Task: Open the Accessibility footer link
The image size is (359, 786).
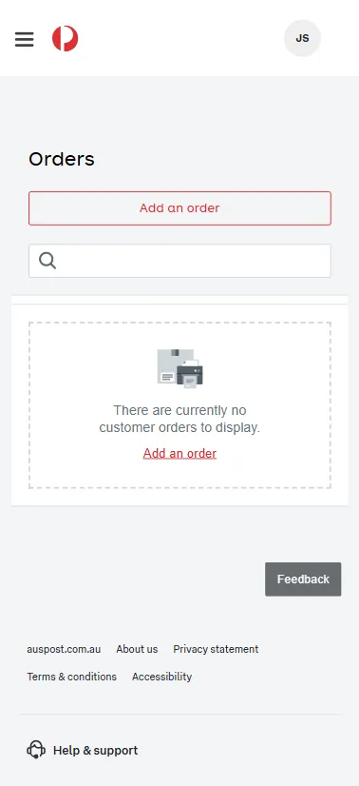Action: point(162,677)
